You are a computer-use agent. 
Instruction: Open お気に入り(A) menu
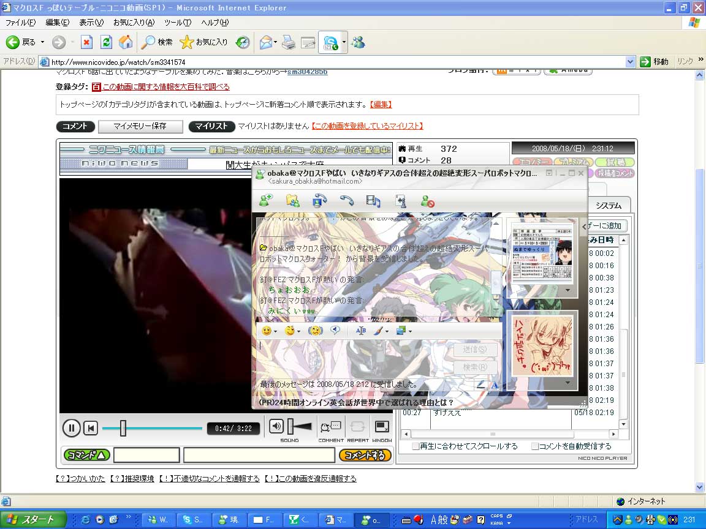coord(134,22)
